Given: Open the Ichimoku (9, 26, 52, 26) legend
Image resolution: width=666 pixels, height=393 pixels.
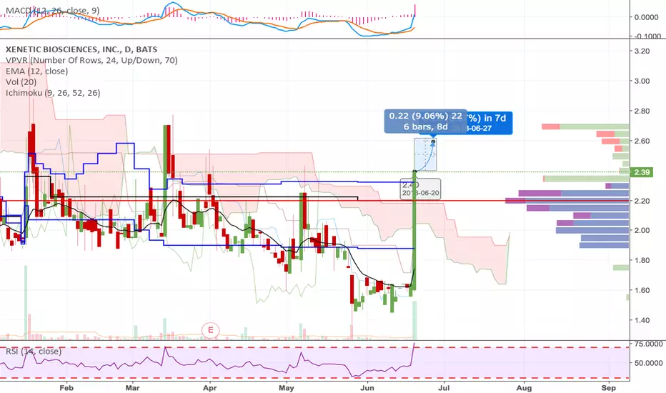Looking at the screenshot, I should tap(53, 93).
